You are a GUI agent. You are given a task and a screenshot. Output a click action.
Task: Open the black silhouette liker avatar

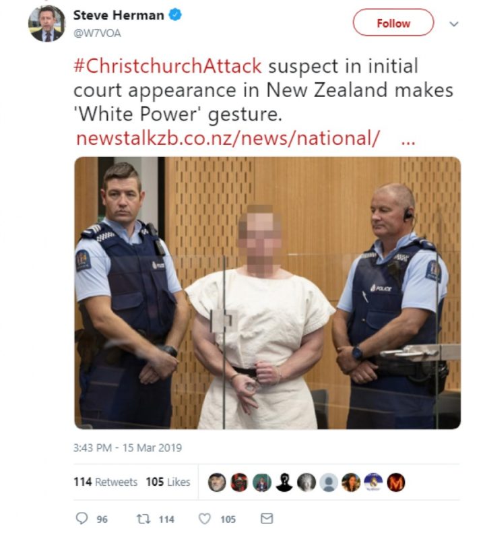click(x=284, y=482)
